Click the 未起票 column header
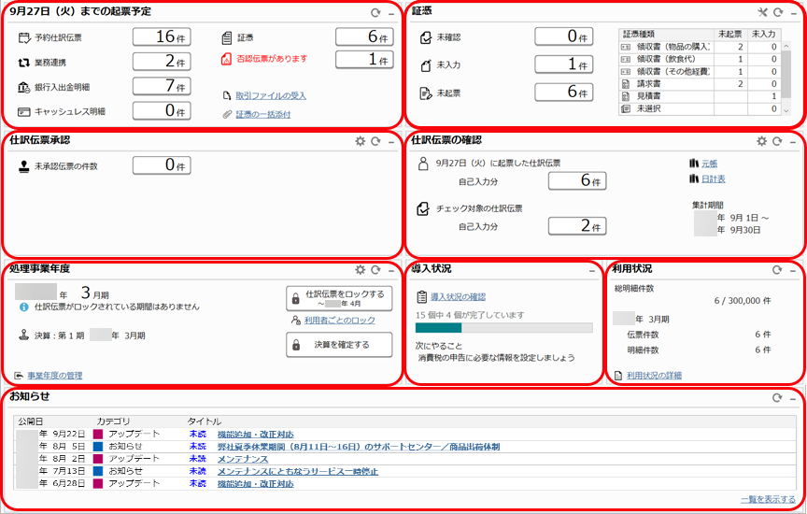807x514 pixels. click(730, 34)
